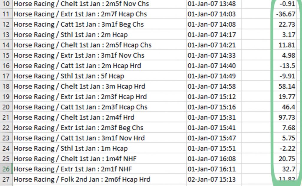This screenshot has height=186, width=302.
Task: Select cell 'Catt 1st Jan : 3m1f Nov Hrd'
Action: pos(99,138)
